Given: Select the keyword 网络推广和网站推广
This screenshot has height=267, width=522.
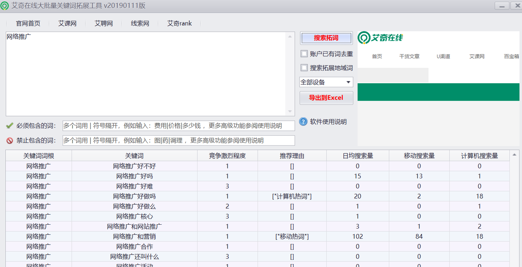Looking at the screenshot, I should (x=134, y=226).
